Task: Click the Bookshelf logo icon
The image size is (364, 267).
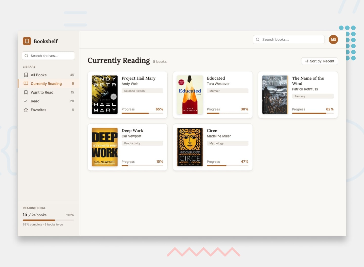Action: click(x=27, y=41)
